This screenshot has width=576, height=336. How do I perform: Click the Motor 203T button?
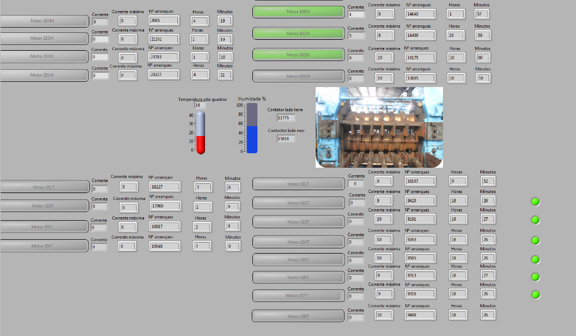coord(44,226)
